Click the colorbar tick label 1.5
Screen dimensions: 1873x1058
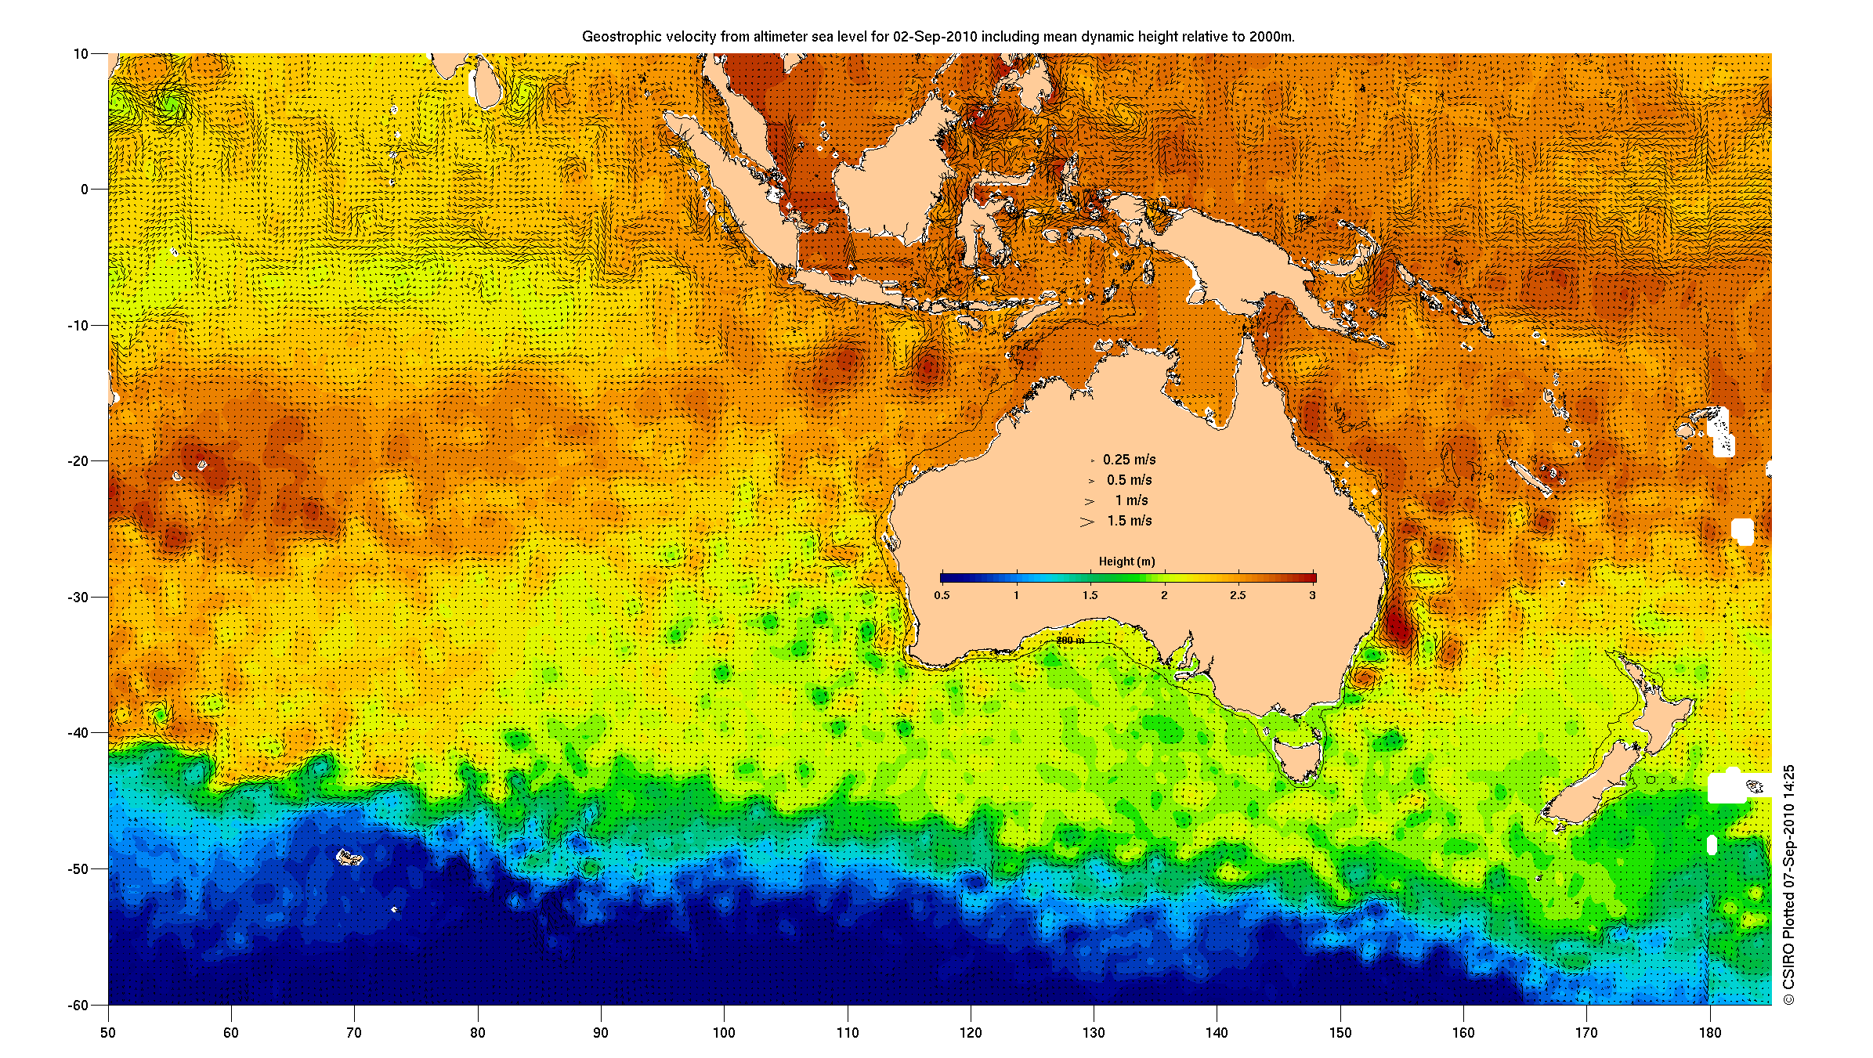(1090, 595)
